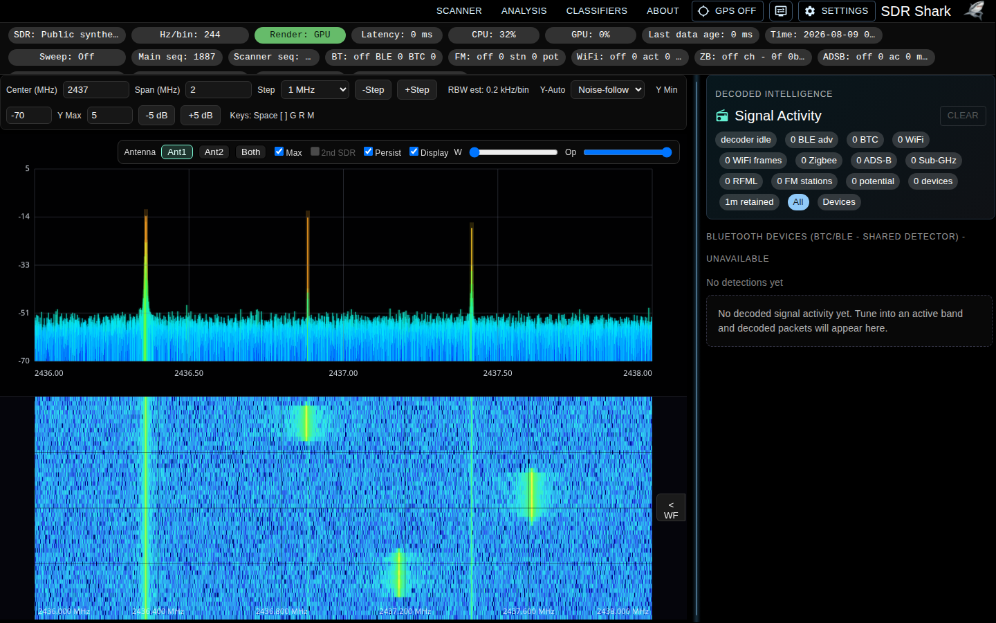Image resolution: width=996 pixels, height=623 pixels.
Task: Click the CLEAR button
Action: pyautogui.click(x=963, y=116)
